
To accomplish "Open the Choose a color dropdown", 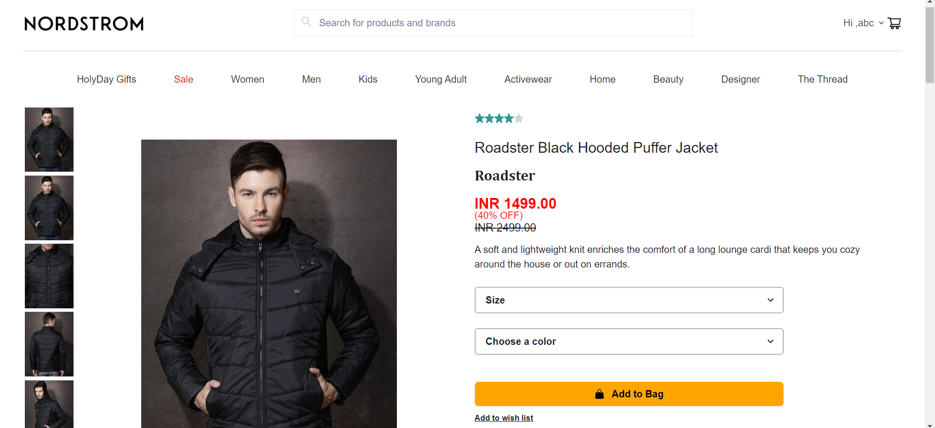I will point(629,341).
